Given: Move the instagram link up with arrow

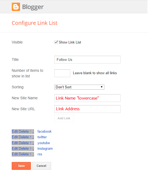Looking at the screenshot, I should (x=31, y=149).
